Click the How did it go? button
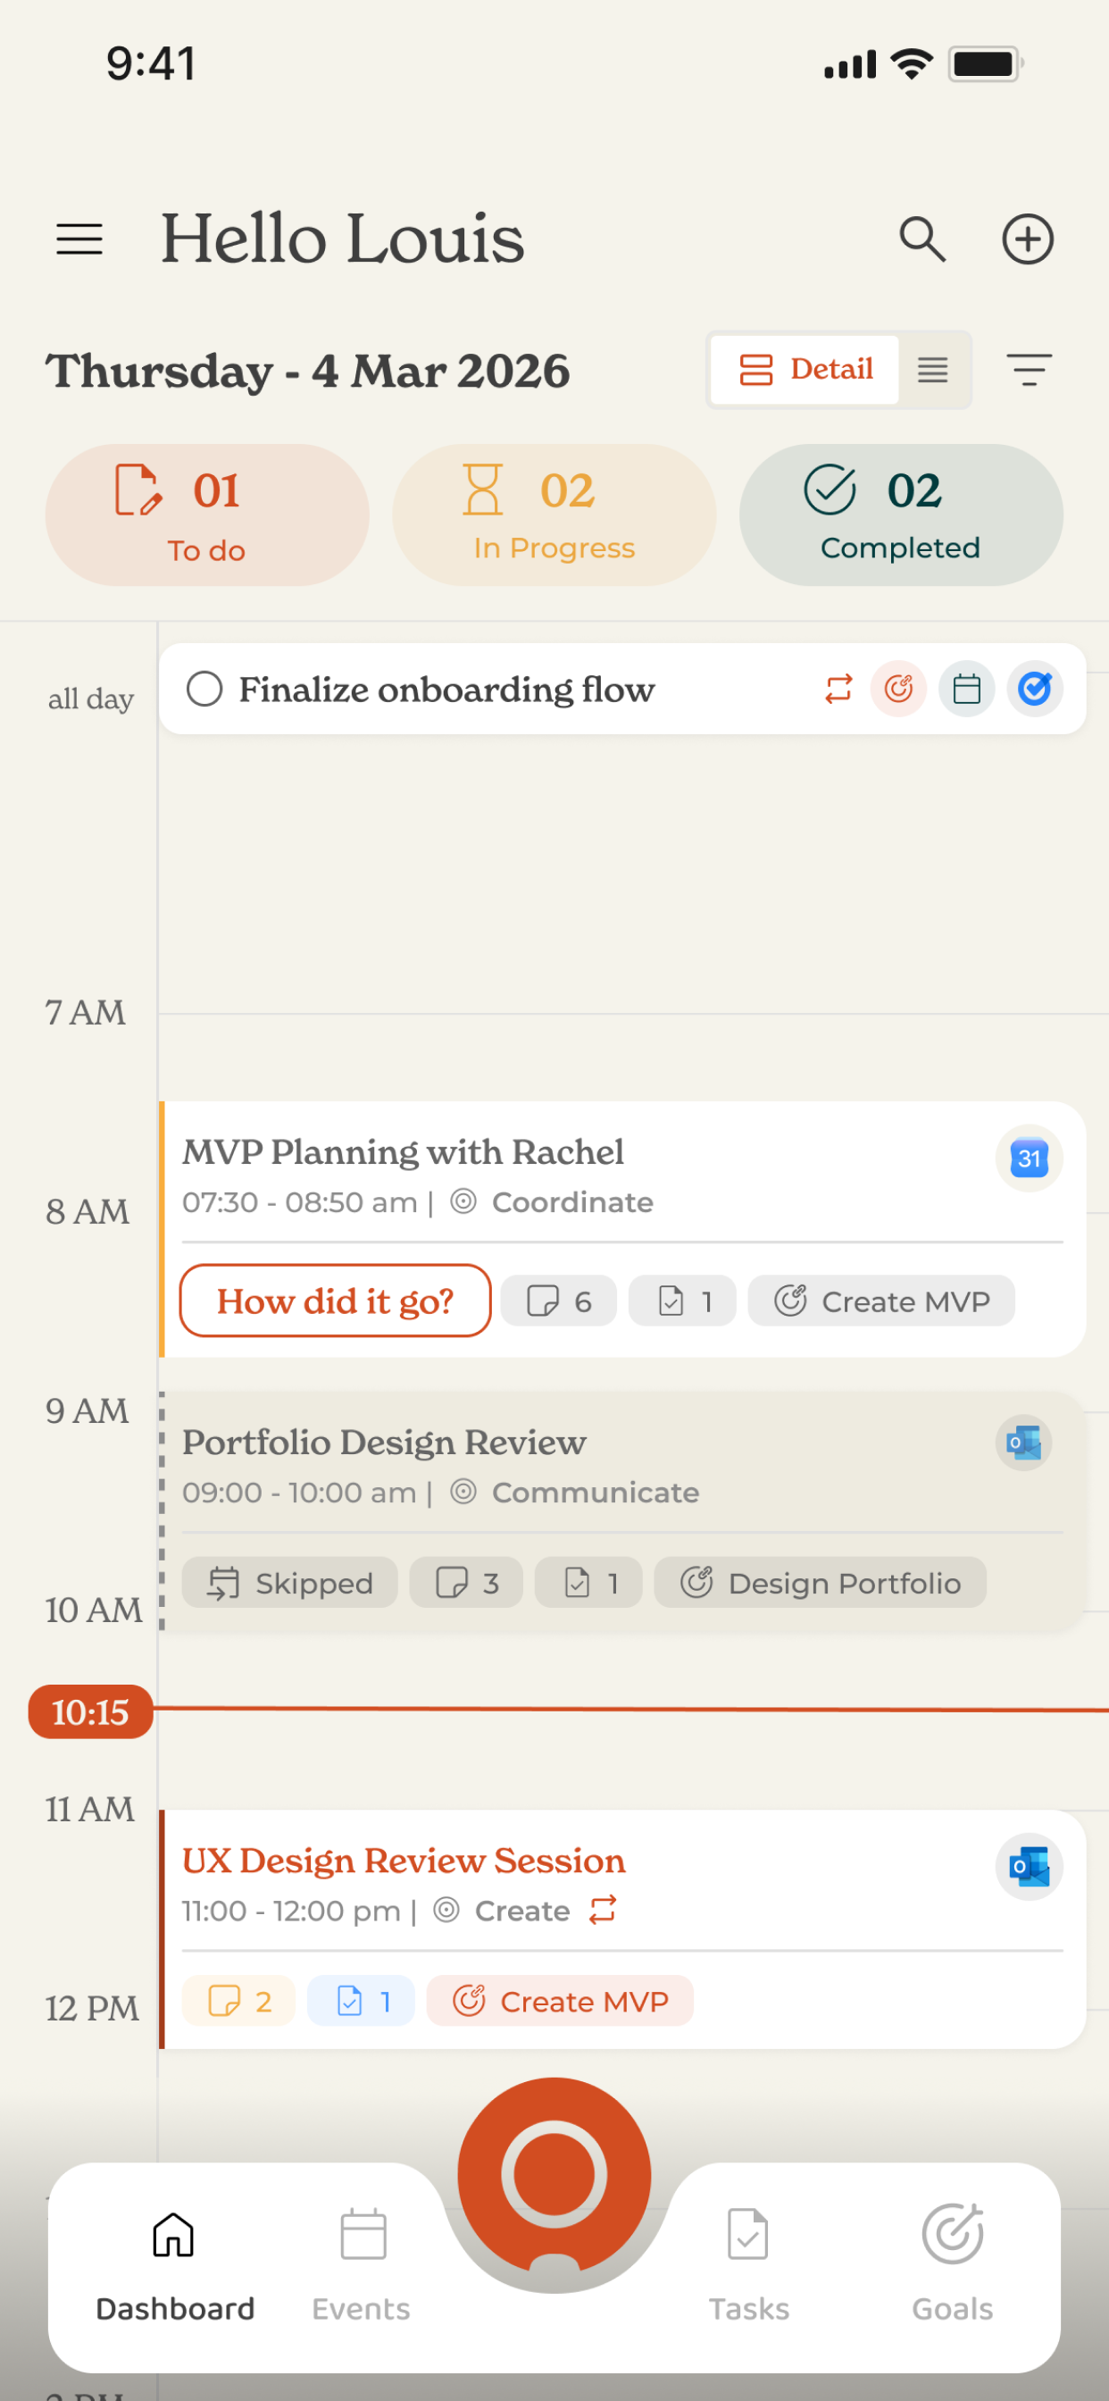 pos(336,1301)
